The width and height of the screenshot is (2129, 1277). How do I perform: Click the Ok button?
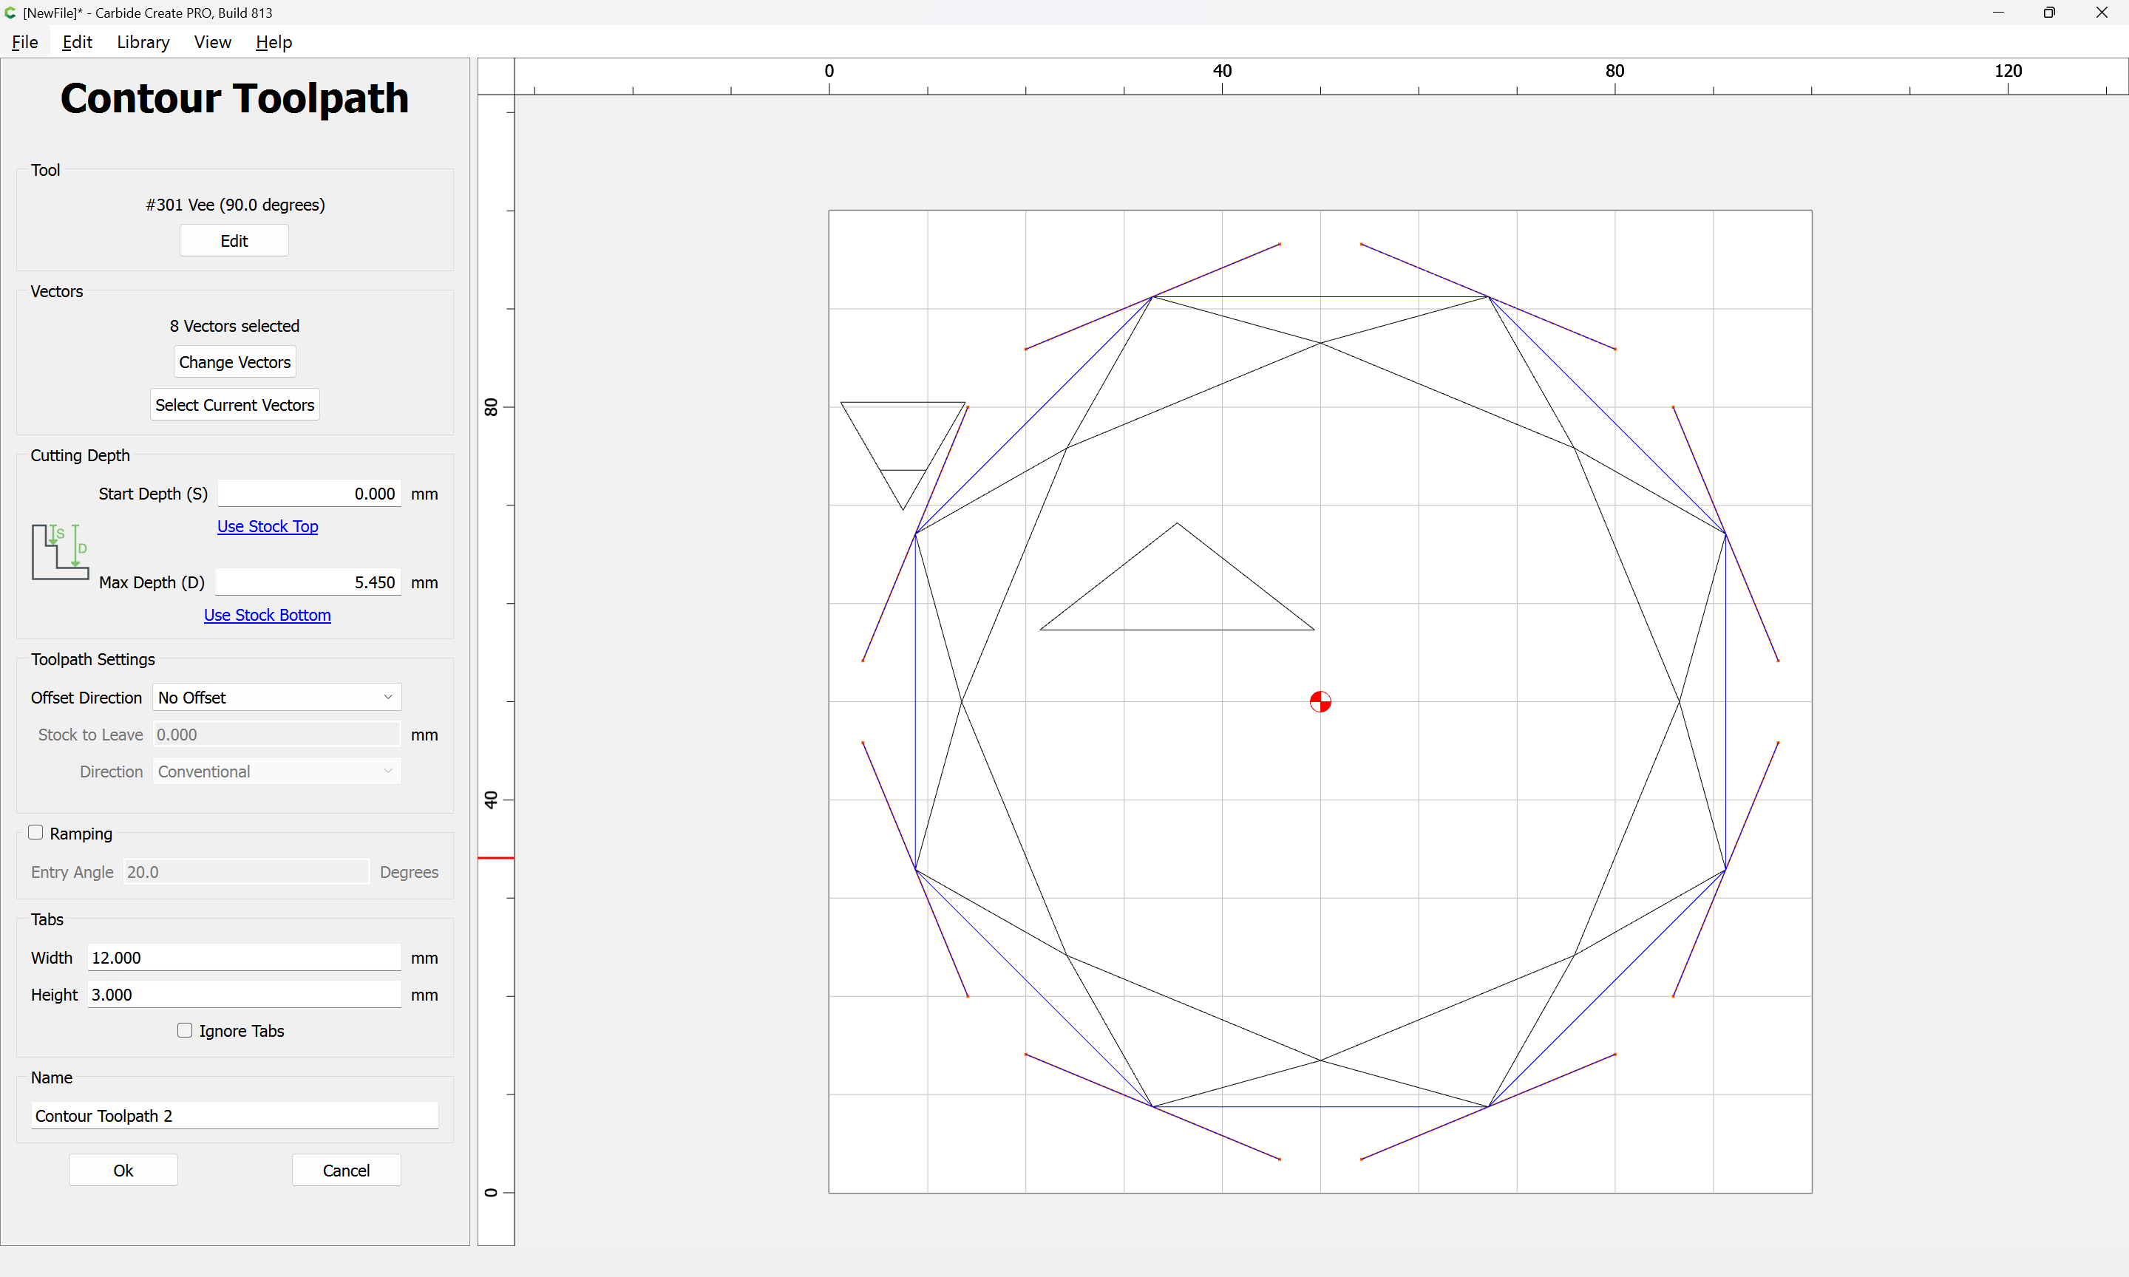point(123,1169)
